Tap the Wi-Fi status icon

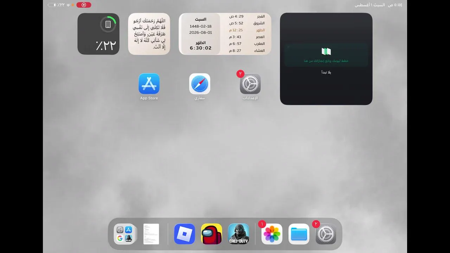(68, 5)
